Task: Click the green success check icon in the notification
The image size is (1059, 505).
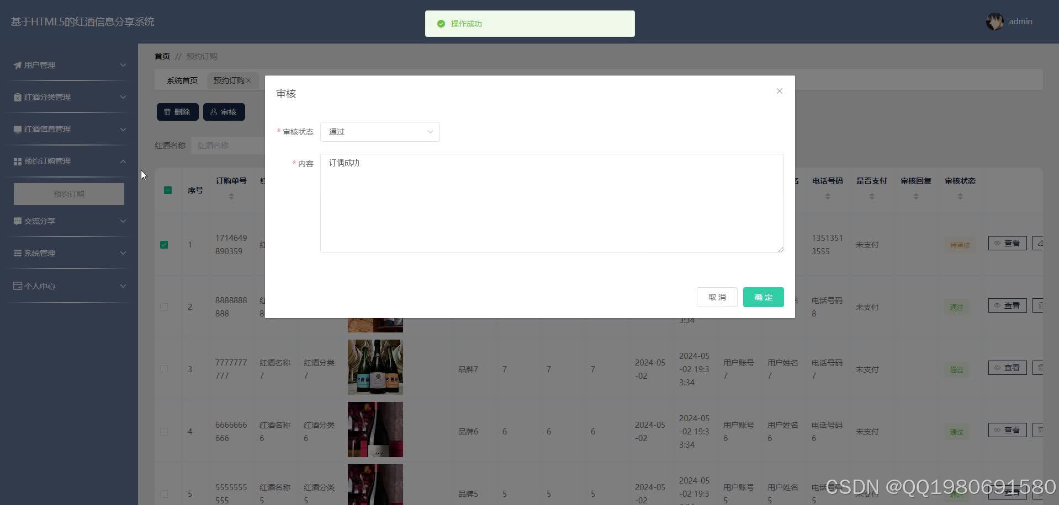Action: click(441, 24)
